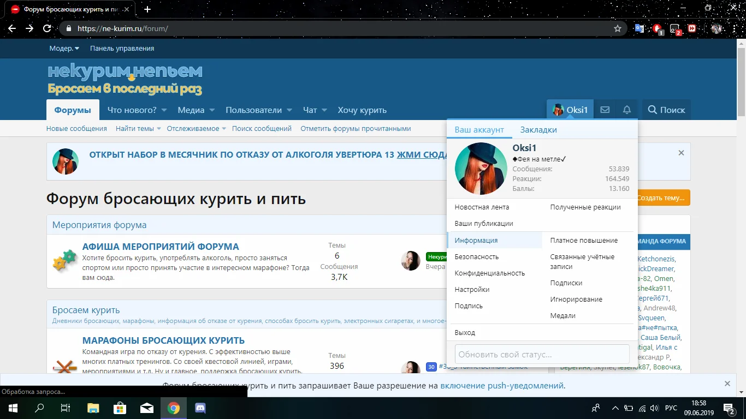Select Безопасность in the account menu
The height and width of the screenshot is (419, 746).
pyautogui.click(x=476, y=256)
